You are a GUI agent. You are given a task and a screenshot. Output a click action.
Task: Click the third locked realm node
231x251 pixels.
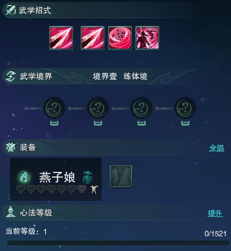[142, 107]
